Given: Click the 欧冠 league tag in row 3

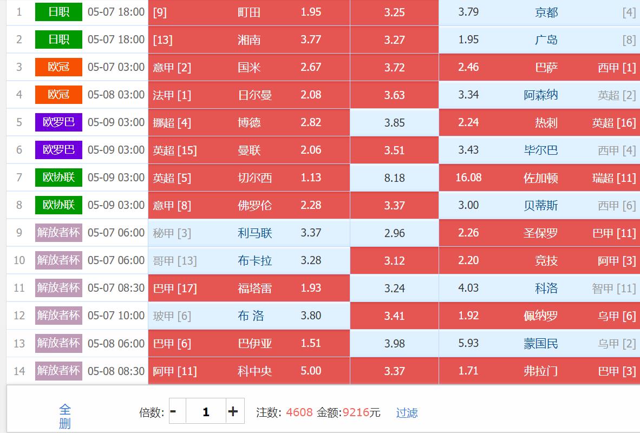Looking at the screenshot, I should [x=58, y=67].
